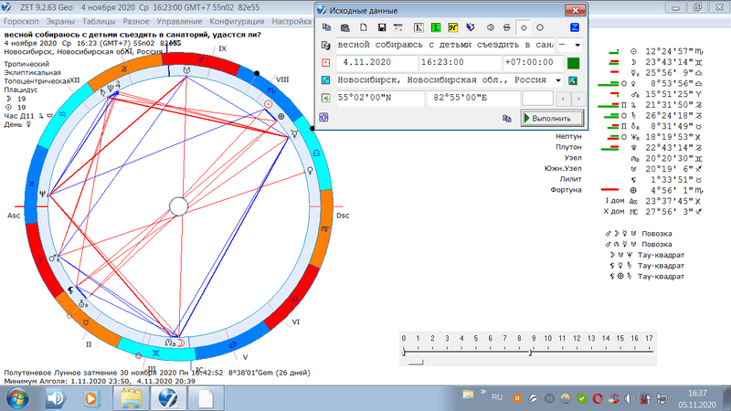Click the K toolbar icon

tap(418, 27)
